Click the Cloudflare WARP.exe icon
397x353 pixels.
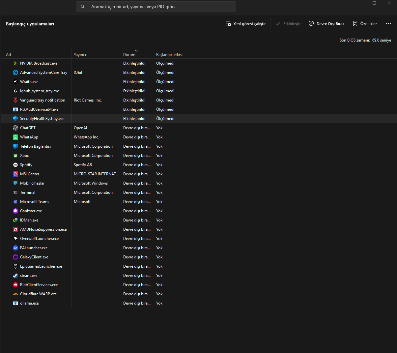click(x=15, y=294)
